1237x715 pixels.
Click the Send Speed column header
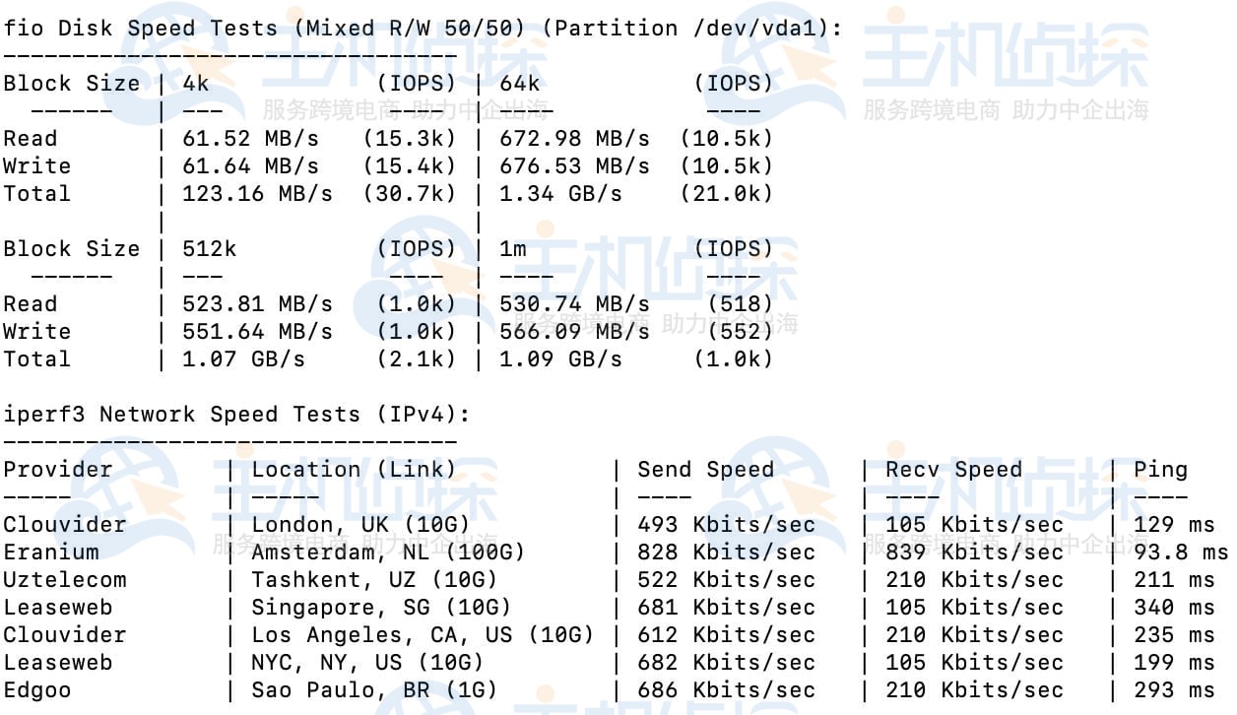tap(705, 470)
